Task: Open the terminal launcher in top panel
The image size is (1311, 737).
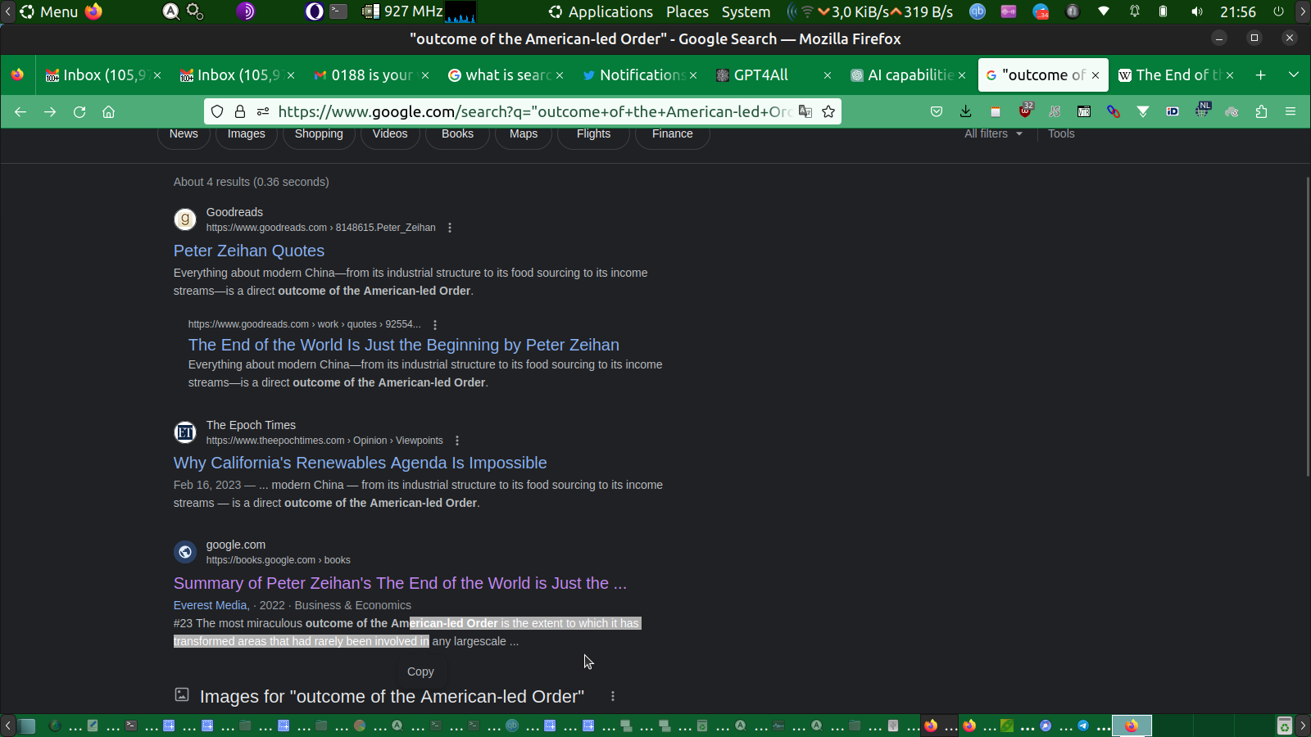Action: click(338, 11)
